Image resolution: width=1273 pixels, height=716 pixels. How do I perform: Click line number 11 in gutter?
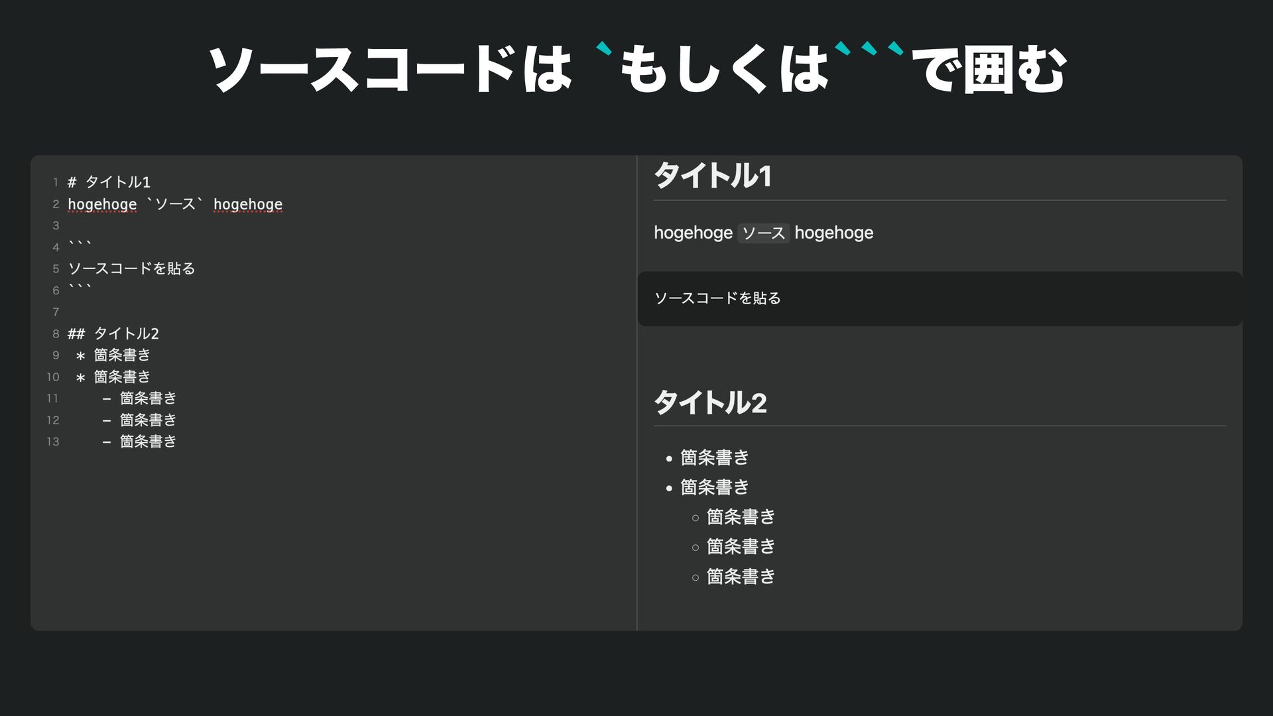tap(53, 398)
